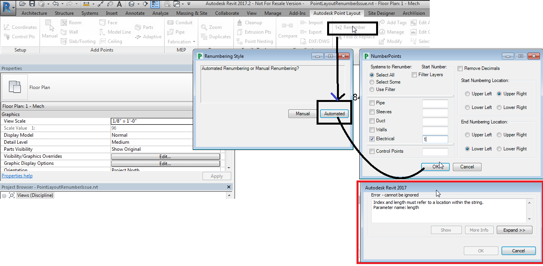Screen dimensions: 543x266
Task: Select the 'Use Filter' radio button
Action: [372, 89]
